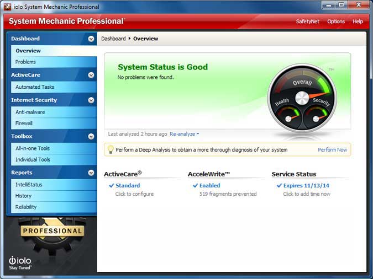Viewport: 373px width, 279px height.
Task: Open Individual Tools
Action: 54,159
